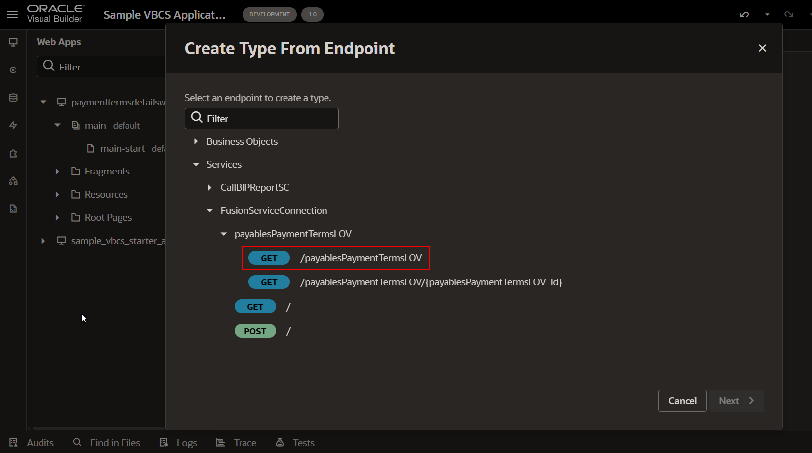Image resolution: width=812 pixels, height=453 pixels.
Task: Open the Logs bottom tab
Action: click(x=178, y=443)
